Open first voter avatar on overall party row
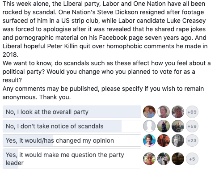The height and width of the screenshot is (174, 219). coord(149,112)
